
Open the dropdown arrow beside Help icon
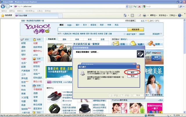pos(182,15)
